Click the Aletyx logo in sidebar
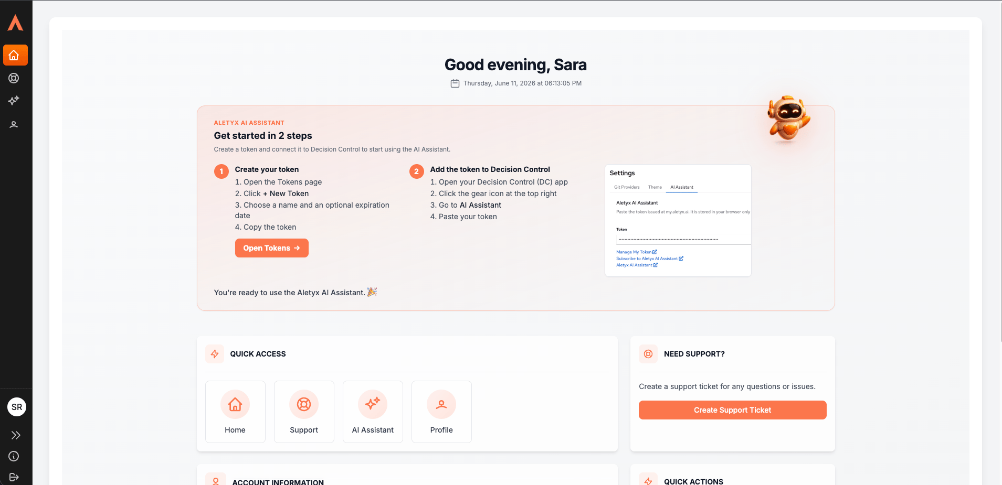The image size is (1002, 485). [x=15, y=23]
